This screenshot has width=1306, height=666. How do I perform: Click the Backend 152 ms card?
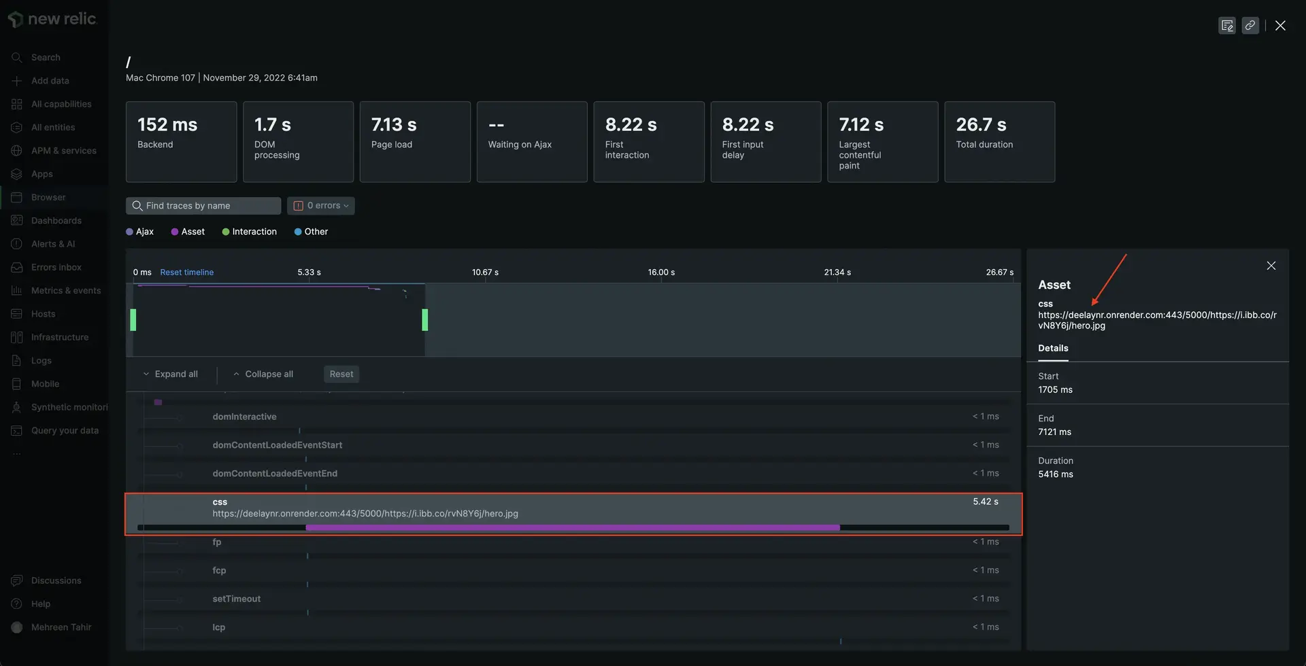click(181, 142)
